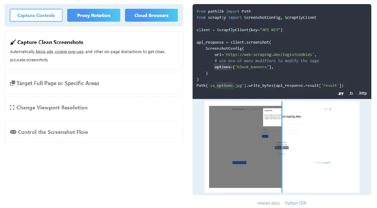Click the viewport brackets icon beside Change Viewport Resolution
Viewport: 377px width, 208px height.
click(x=12, y=107)
